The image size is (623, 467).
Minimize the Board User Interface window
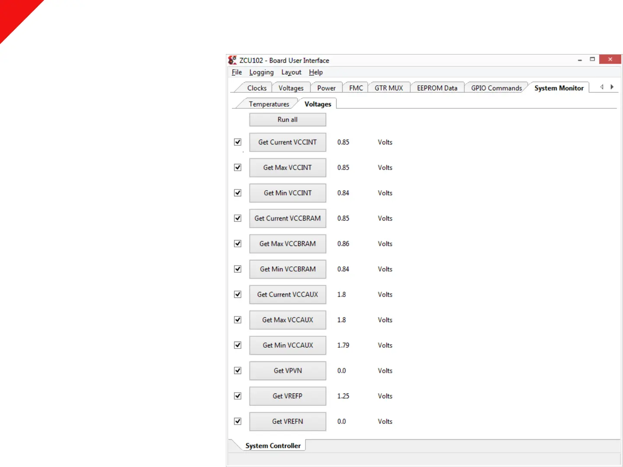click(580, 60)
